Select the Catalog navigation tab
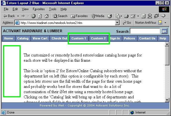Screen dimensions: 171x116 [x=23, y=38]
